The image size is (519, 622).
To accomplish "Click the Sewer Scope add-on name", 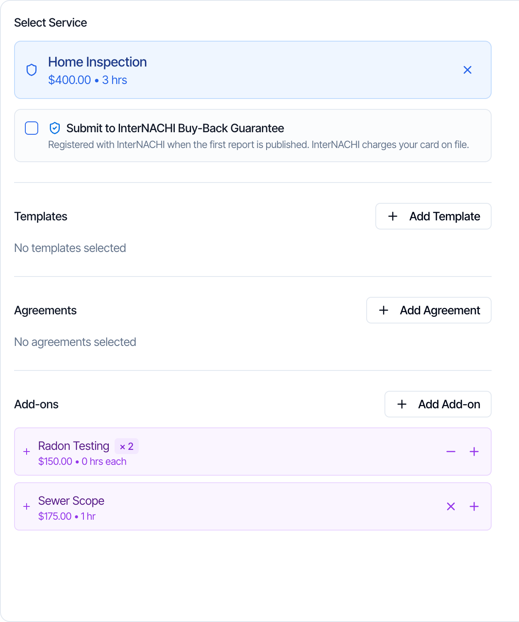I will point(71,501).
